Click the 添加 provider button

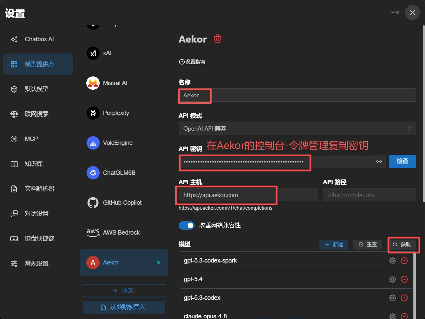[x=124, y=291]
